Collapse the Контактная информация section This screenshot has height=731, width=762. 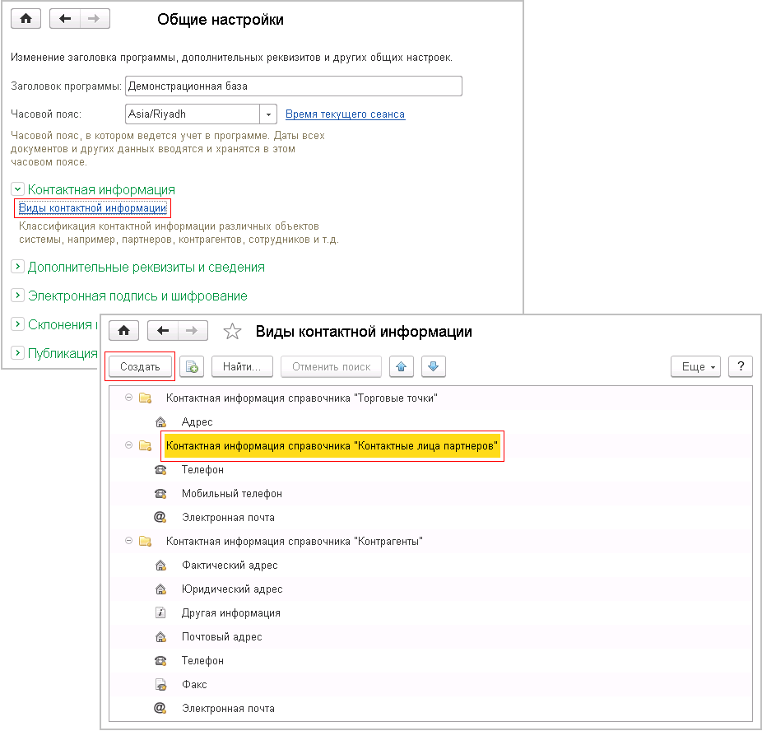click(x=17, y=189)
